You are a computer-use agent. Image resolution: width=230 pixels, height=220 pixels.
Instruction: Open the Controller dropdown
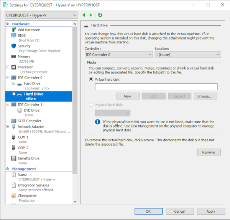pos(118,55)
